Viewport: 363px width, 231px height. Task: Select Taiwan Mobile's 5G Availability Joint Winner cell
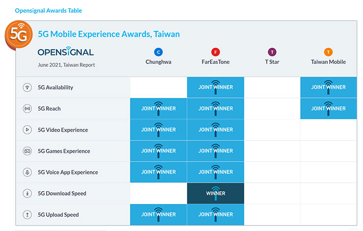click(x=328, y=87)
